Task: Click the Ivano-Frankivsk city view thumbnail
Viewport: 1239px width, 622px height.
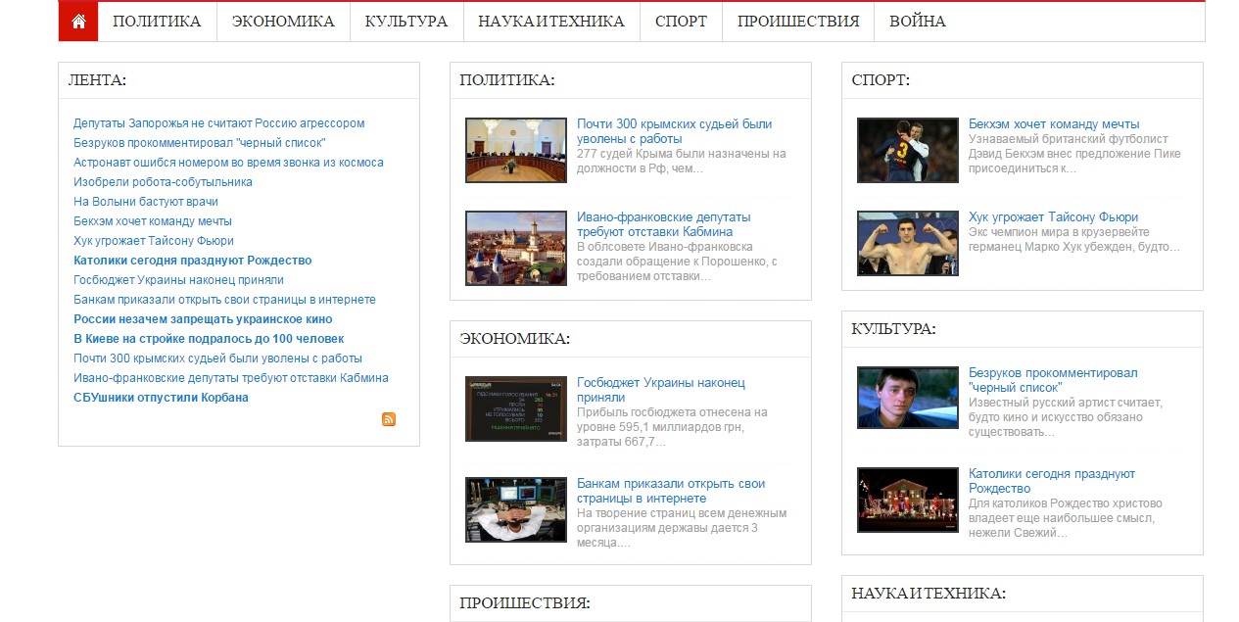Action: point(516,249)
